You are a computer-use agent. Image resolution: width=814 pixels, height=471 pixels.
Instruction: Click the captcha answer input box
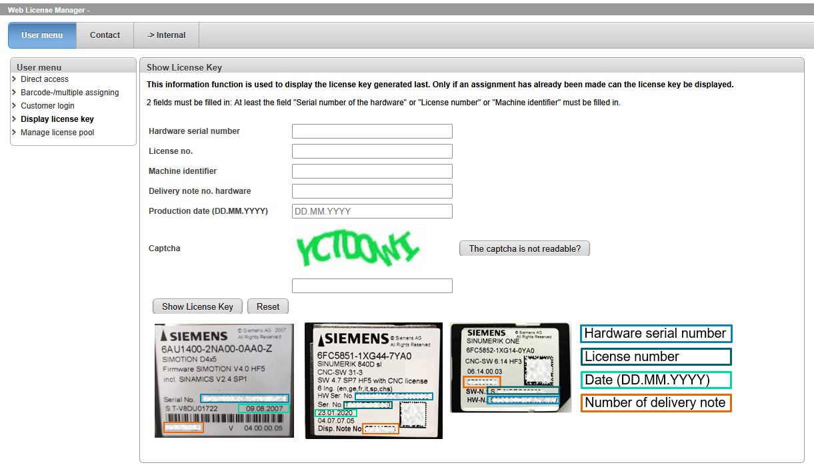(372, 286)
